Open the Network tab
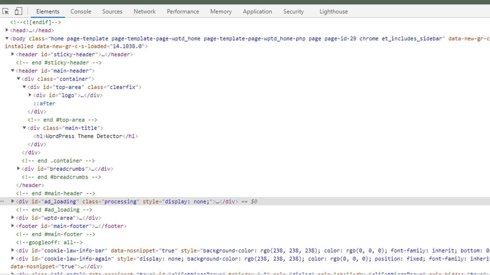 coord(145,11)
